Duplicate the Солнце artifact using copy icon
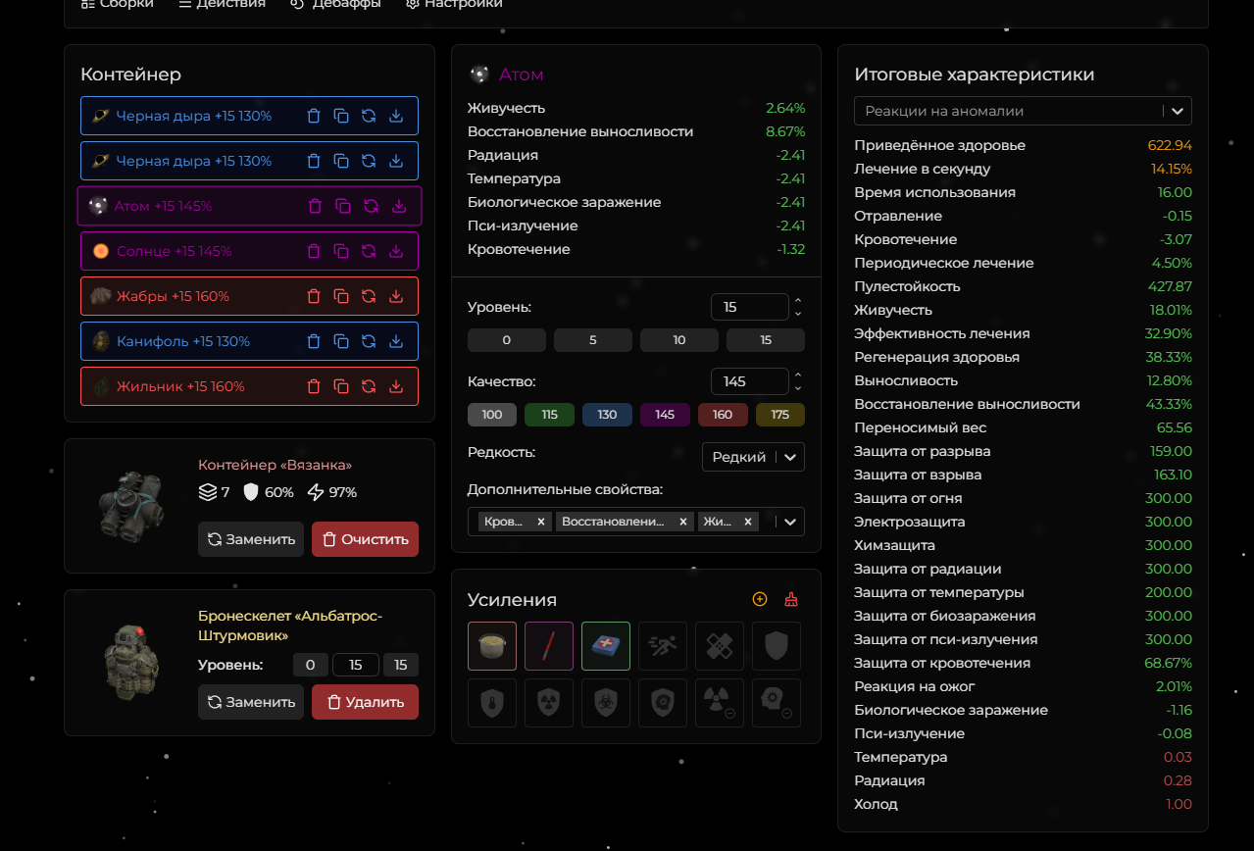The image size is (1254, 851). tap(342, 251)
